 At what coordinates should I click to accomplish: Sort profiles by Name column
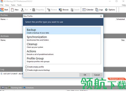click(x=3, y=19)
